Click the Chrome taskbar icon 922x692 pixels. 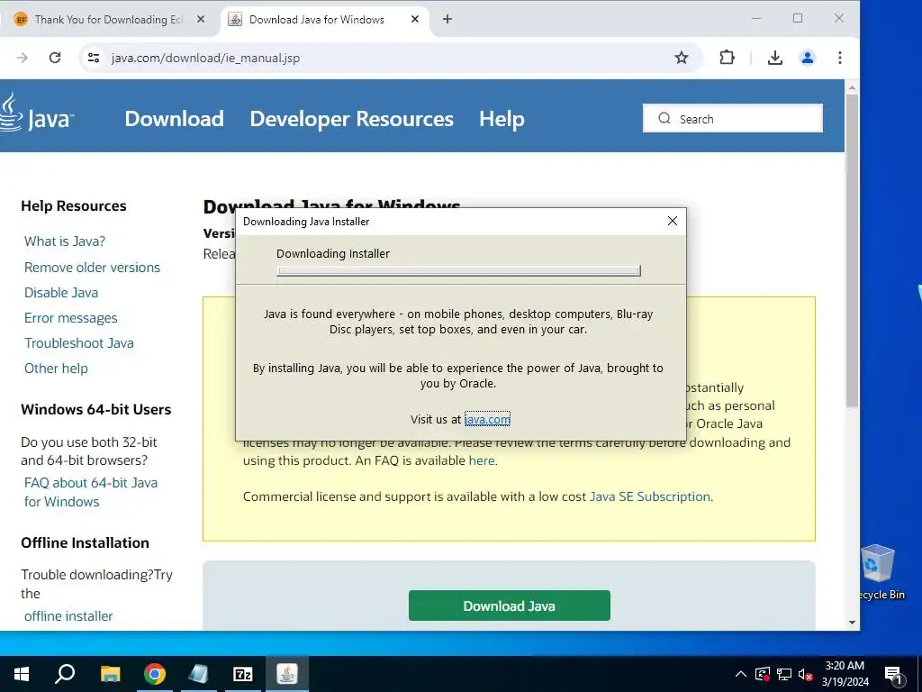(155, 674)
